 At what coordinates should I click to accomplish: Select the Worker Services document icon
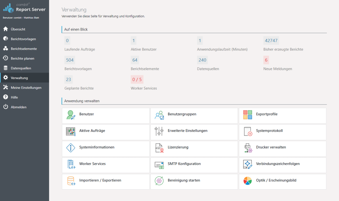click(x=71, y=164)
